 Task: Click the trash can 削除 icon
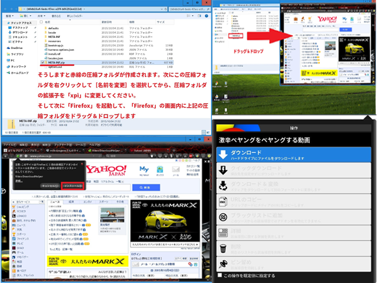point(223,249)
